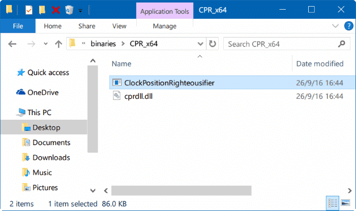Go up one folder level arrow
The width and height of the screenshot is (356, 211).
[58, 44]
